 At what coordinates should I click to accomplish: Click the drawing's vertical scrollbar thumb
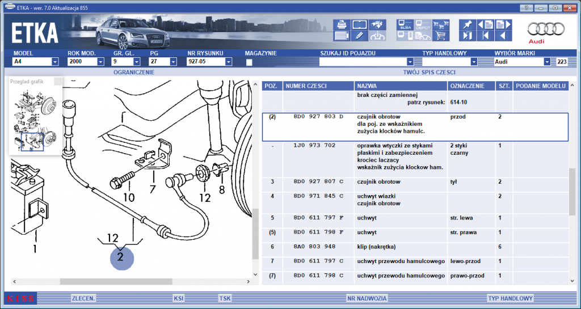[255, 234]
